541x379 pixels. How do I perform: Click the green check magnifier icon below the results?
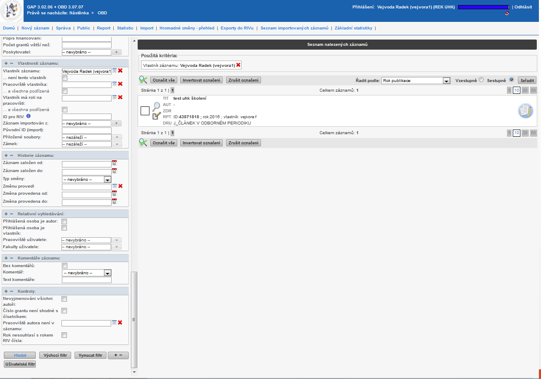143,143
